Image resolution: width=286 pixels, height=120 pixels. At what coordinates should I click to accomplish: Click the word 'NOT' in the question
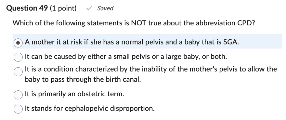[x=139, y=23]
